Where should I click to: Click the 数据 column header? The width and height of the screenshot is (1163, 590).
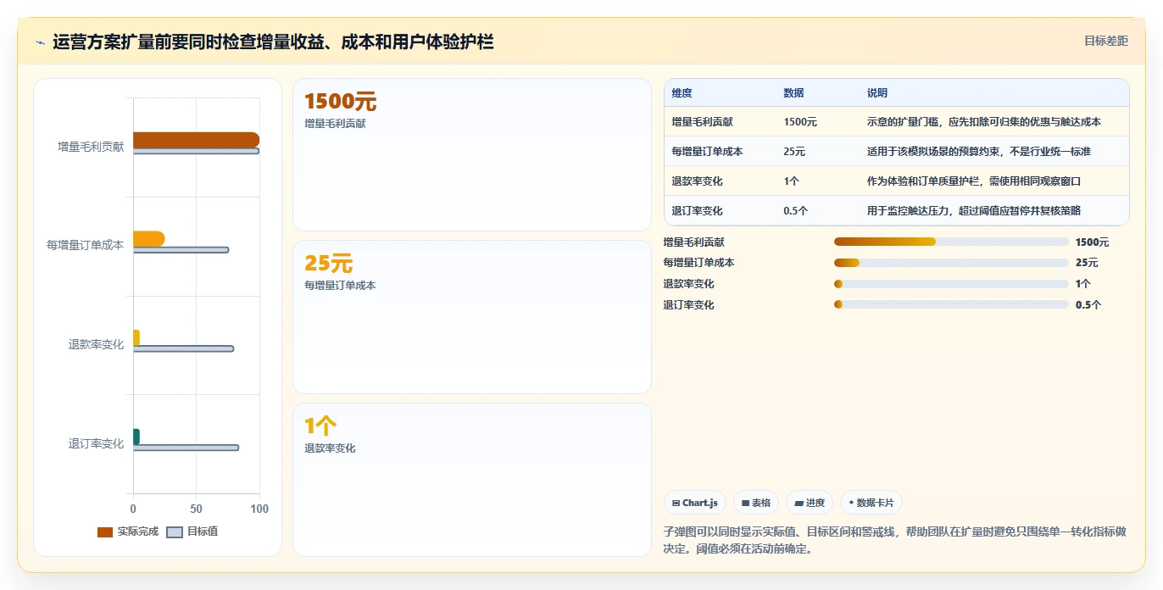click(x=793, y=93)
